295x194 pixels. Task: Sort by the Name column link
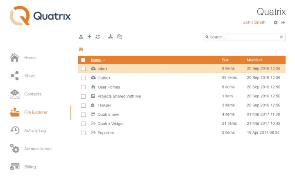(x=96, y=60)
